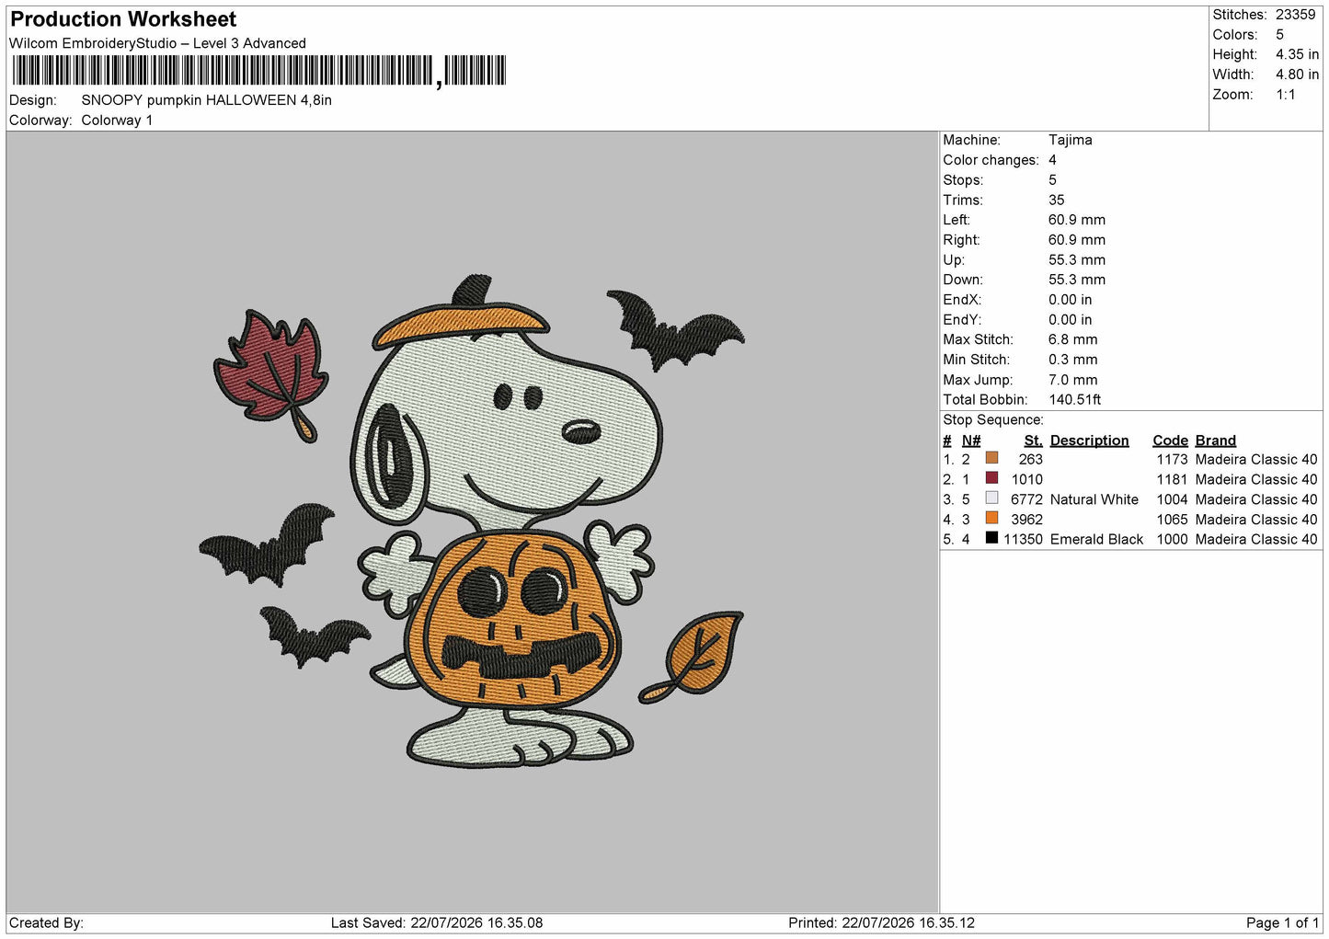Click Madeira Classic 40 in the Emerald Black row

[x=1256, y=540]
